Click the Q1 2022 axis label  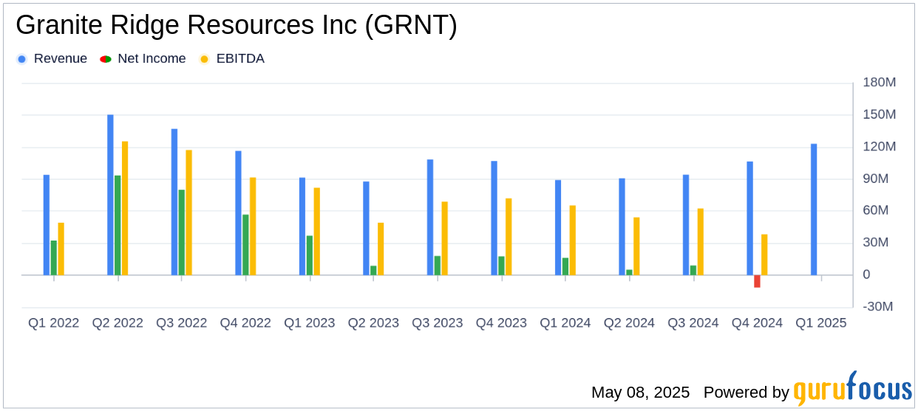click(54, 323)
